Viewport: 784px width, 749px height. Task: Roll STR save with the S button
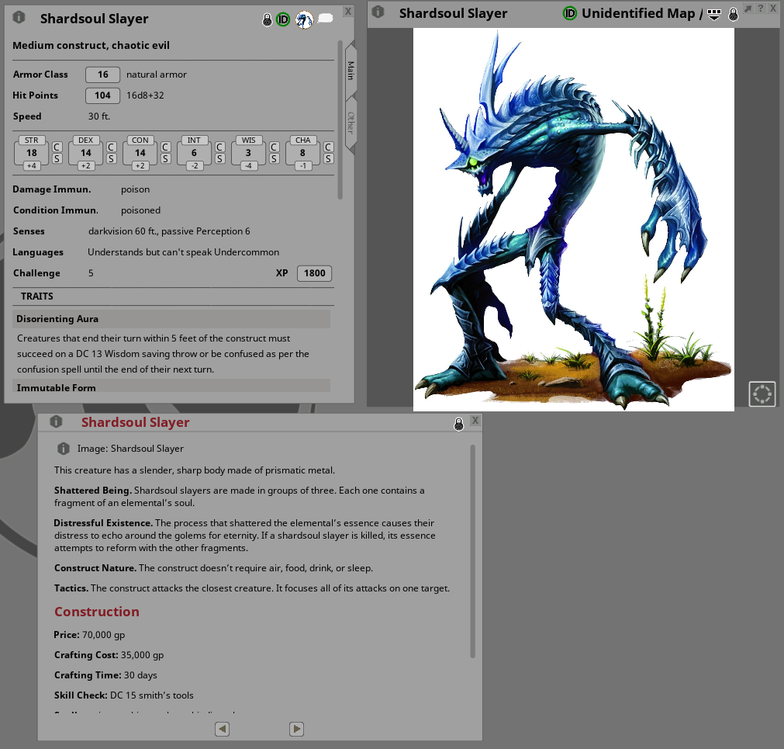coord(57,158)
